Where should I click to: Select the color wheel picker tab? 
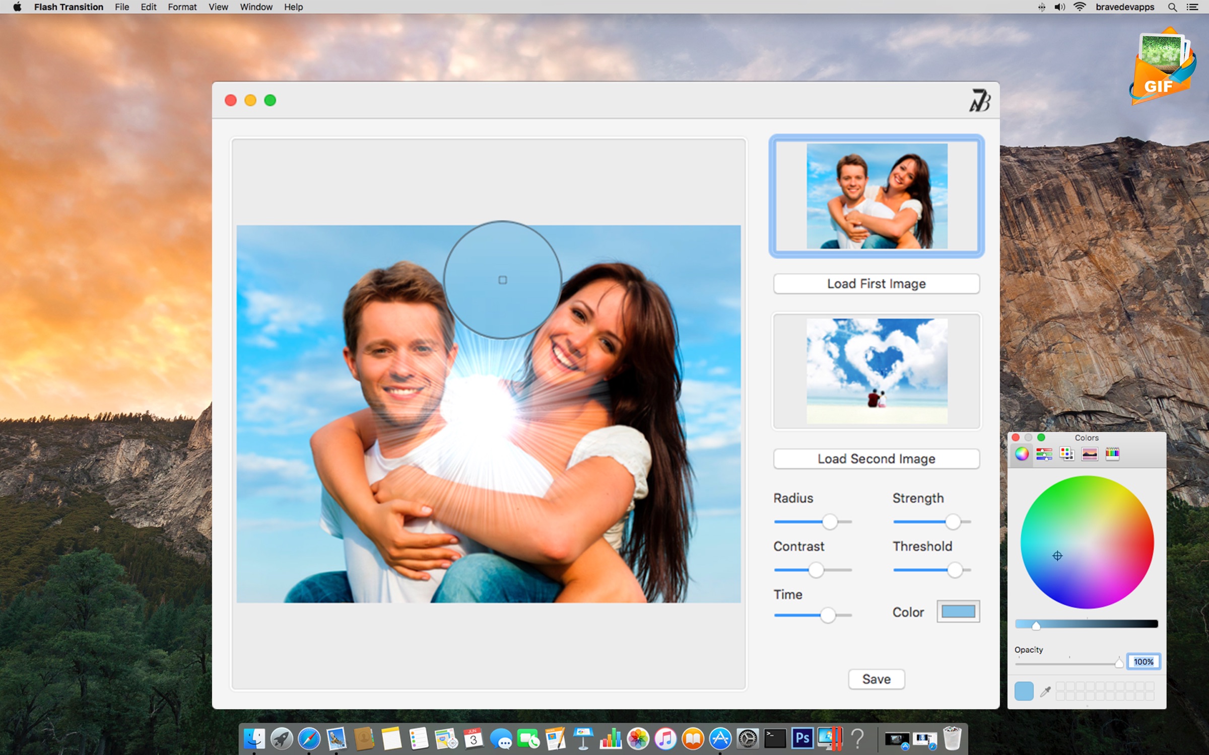click(1022, 454)
